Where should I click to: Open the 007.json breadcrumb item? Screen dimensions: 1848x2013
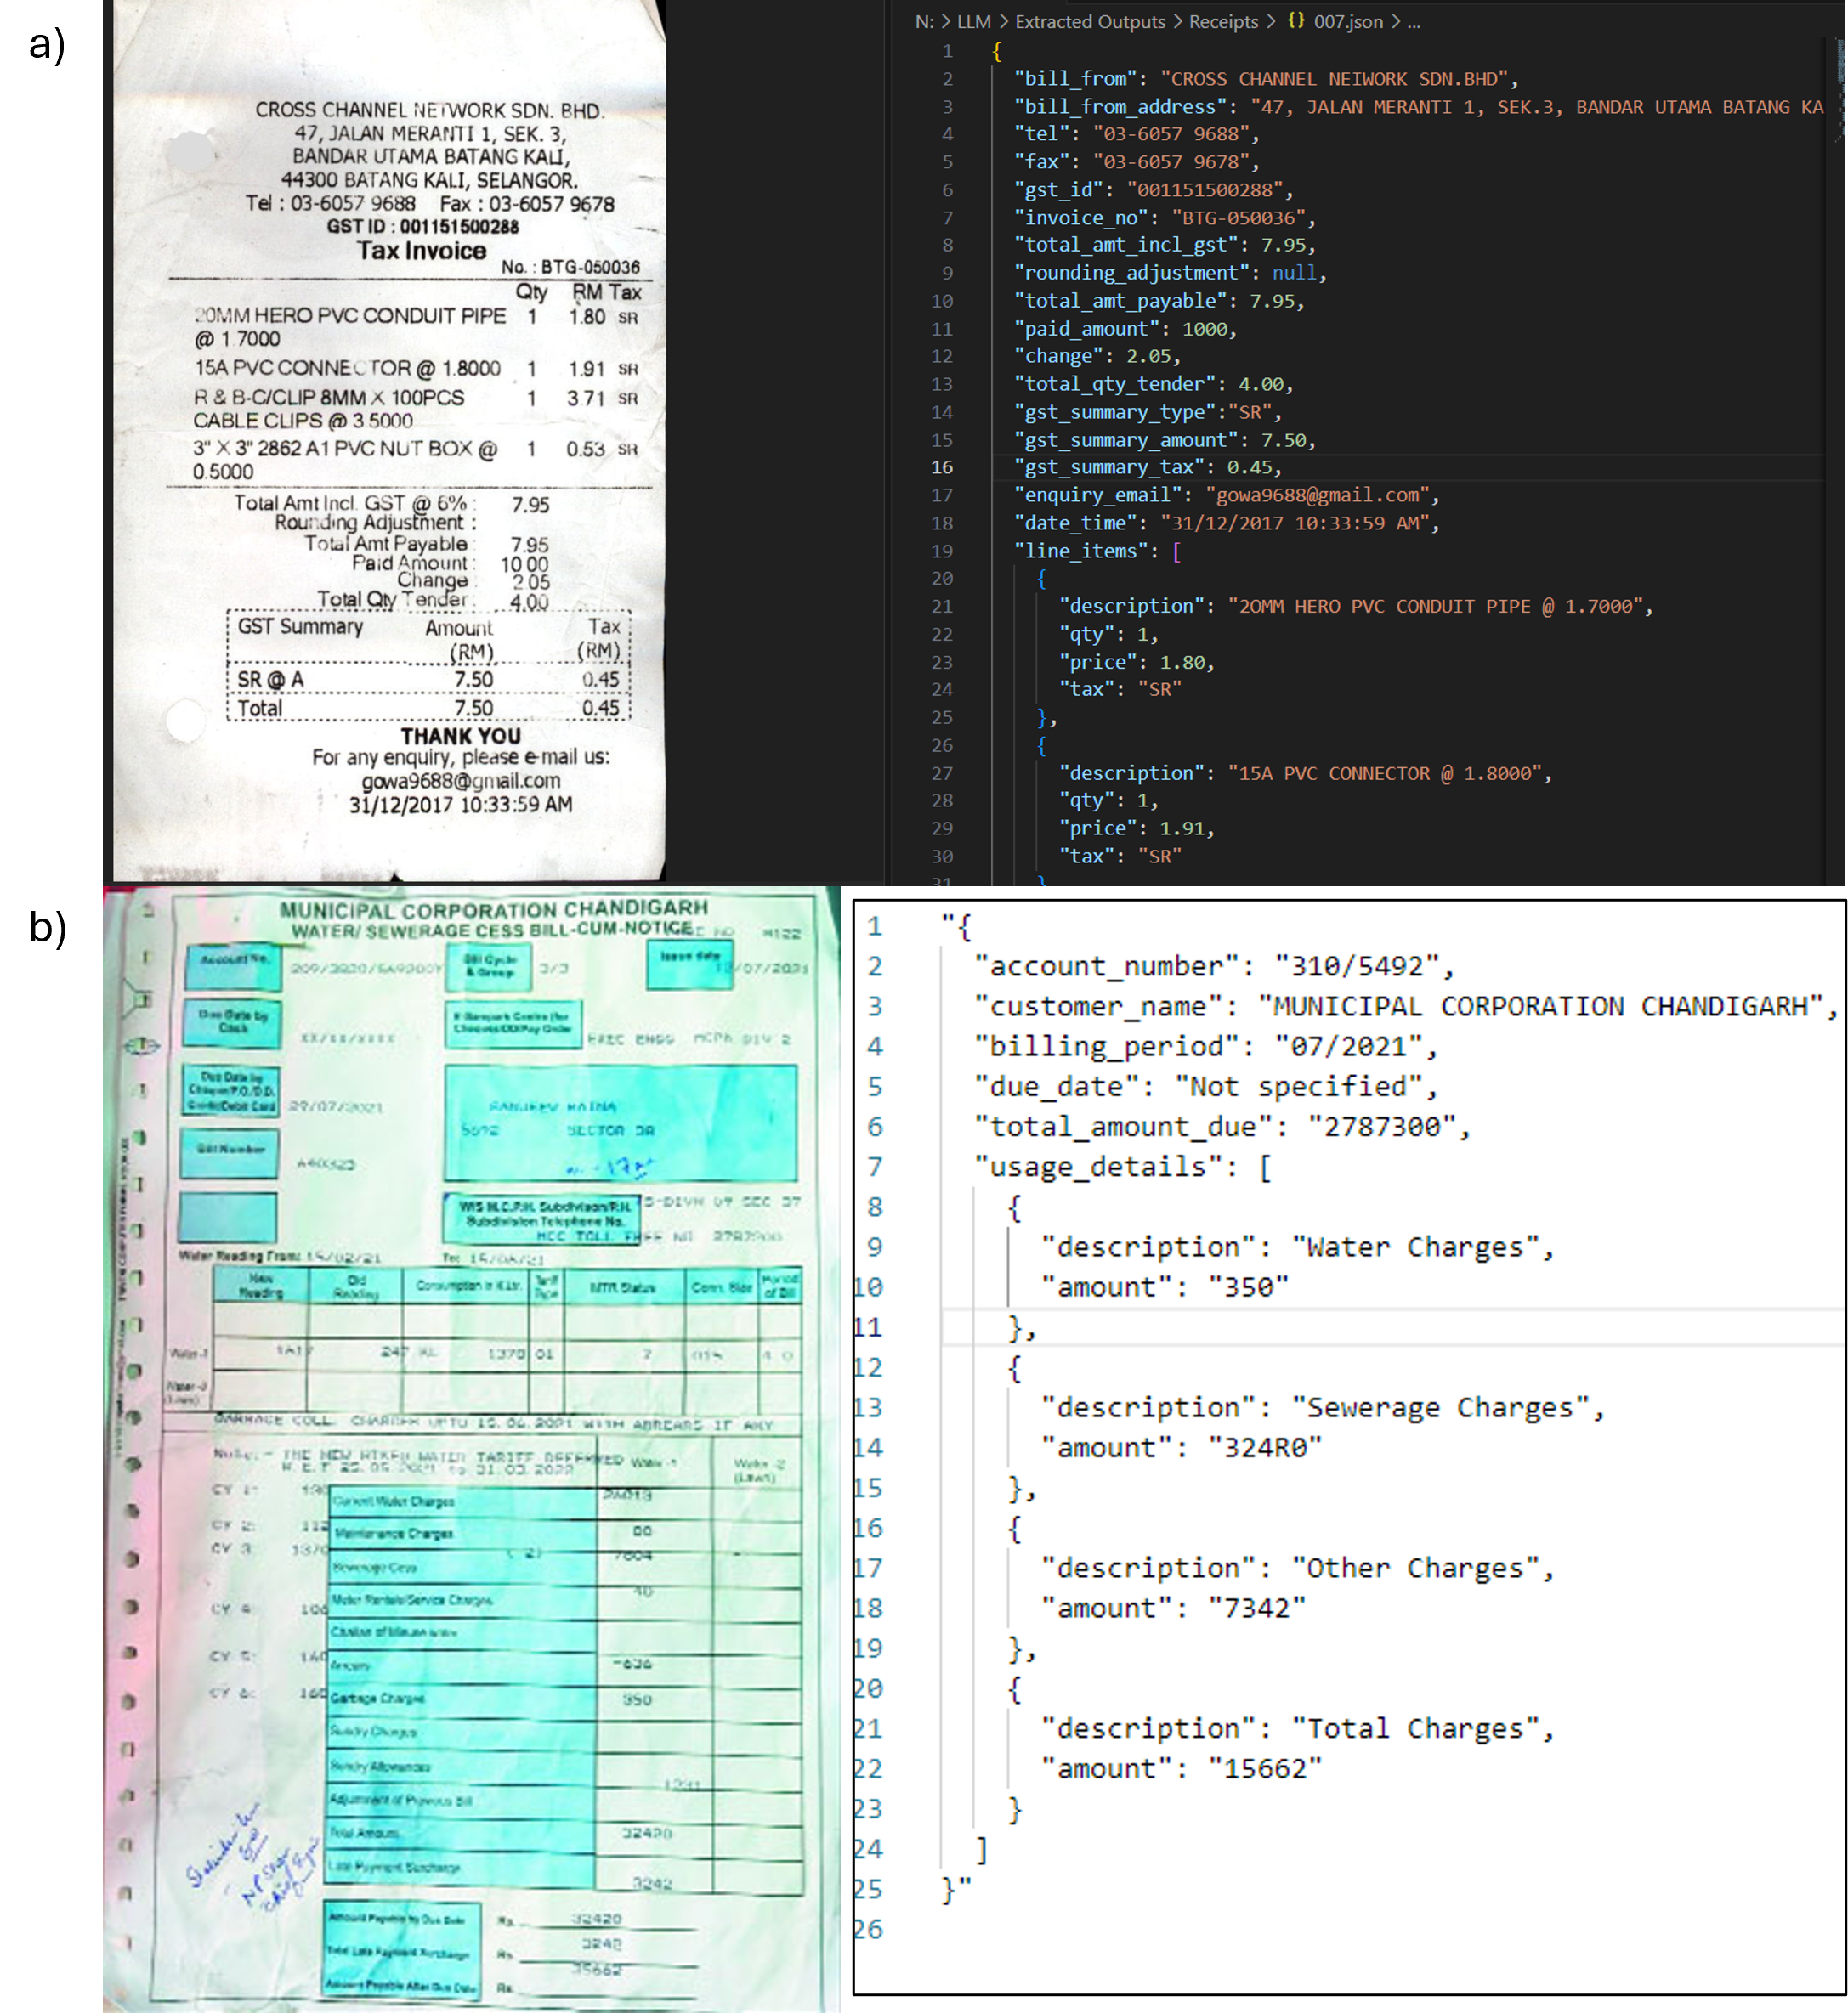(1348, 22)
